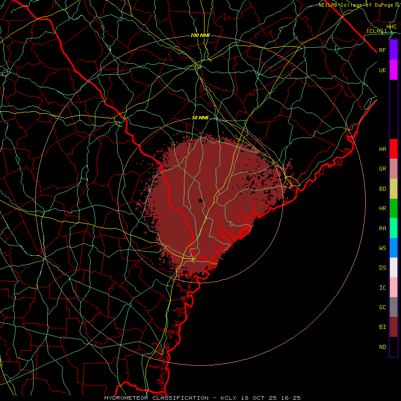Click the HA red legend color block

[x=393, y=149]
